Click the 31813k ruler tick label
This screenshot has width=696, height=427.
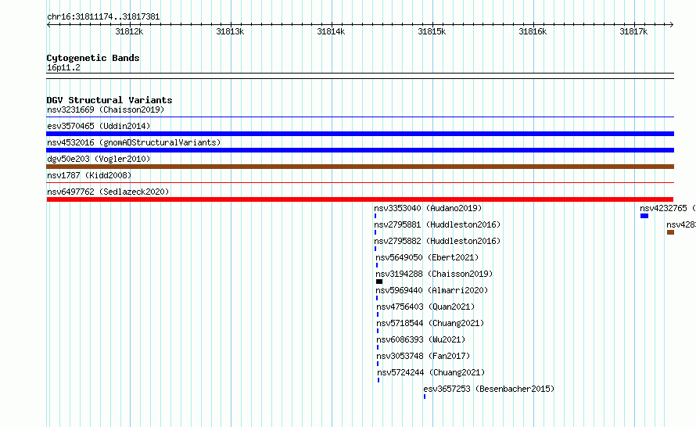tap(230, 31)
